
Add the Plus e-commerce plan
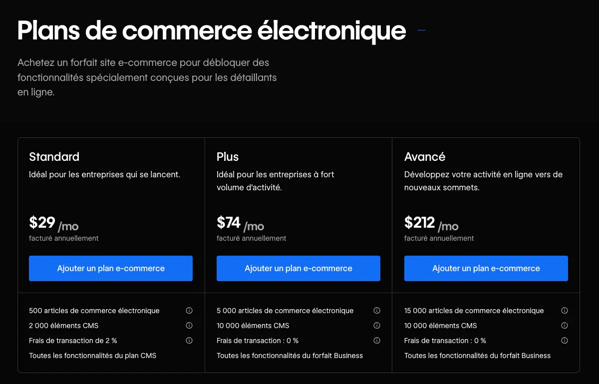coord(298,268)
